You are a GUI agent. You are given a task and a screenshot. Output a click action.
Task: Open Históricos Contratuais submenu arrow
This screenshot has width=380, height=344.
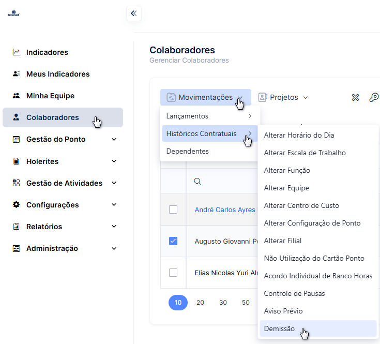click(x=250, y=133)
